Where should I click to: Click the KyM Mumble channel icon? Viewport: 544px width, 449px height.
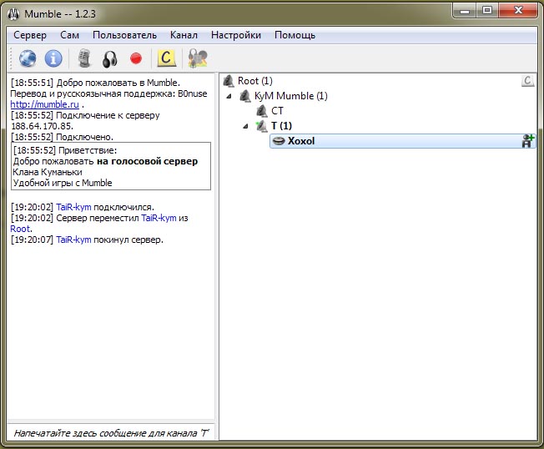click(x=245, y=96)
